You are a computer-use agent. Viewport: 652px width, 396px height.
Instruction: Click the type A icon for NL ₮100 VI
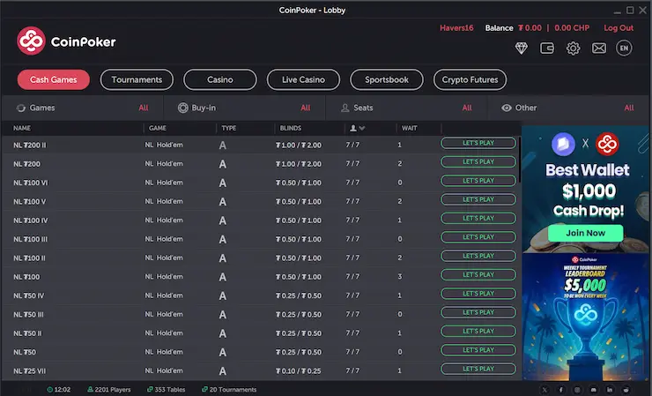coord(223,183)
